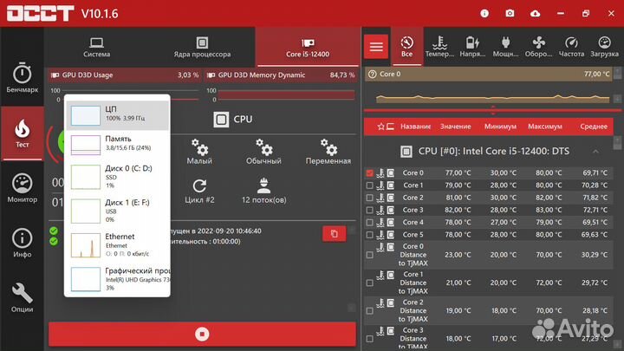The width and height of the screenshot is (624, 351).
Task: Select the Тест flame sidebar item
Action: pos(23,133)
